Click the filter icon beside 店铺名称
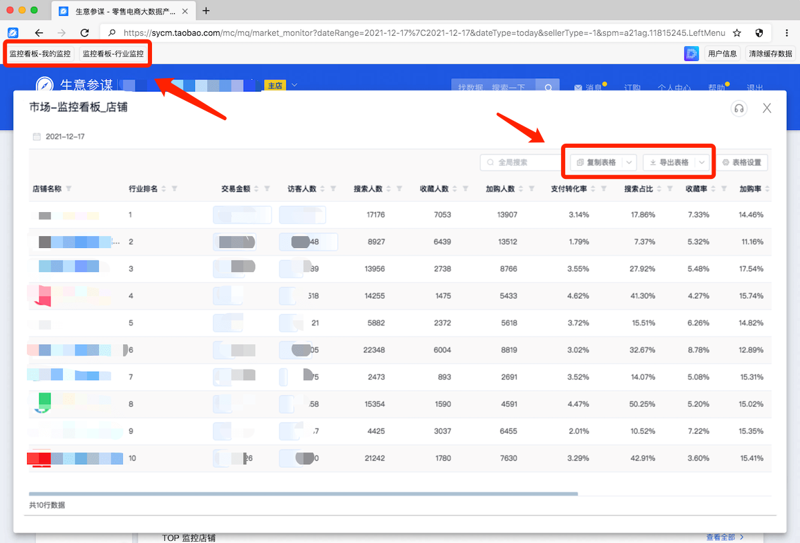The height and width of the screenshot is (543, 800). click(68, 189)
